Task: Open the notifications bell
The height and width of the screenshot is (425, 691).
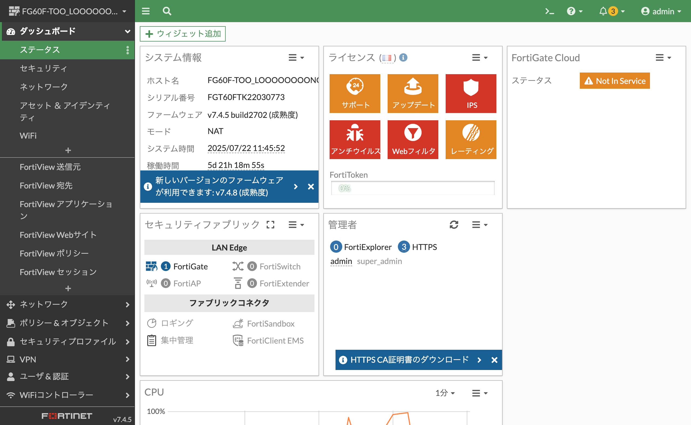Action: [x=603, y=11]
